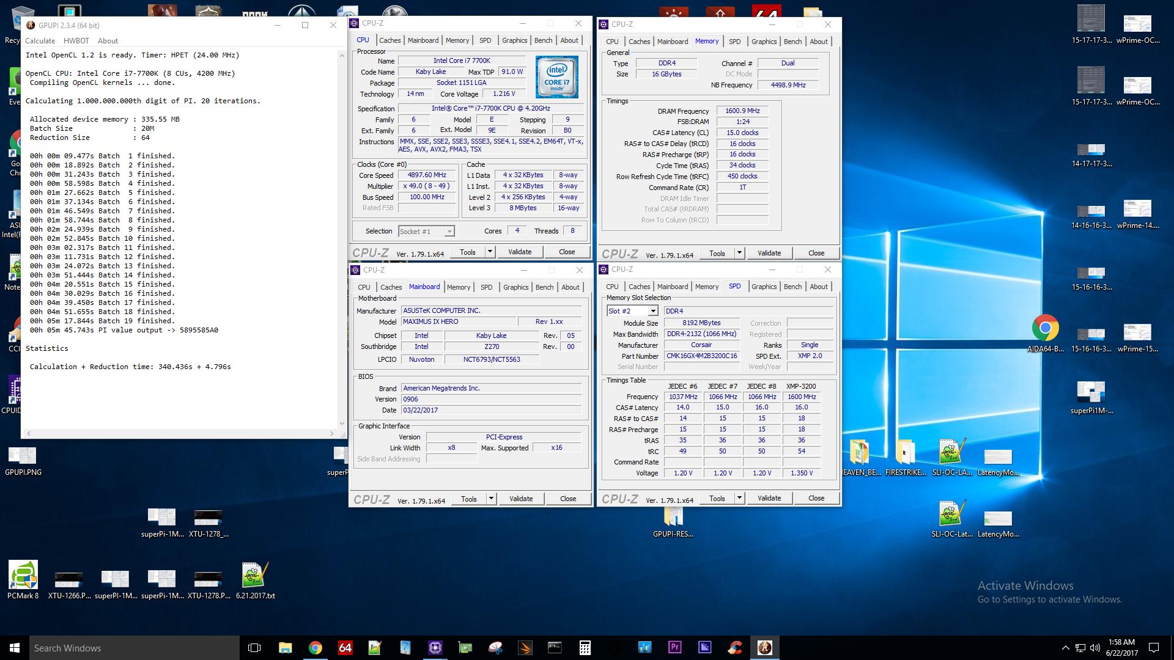Viewport: 1174px width, 660px height.
Task: Click the Core Speed value 4897.60 MHz
Action: pyautogui.click(x=427, y=175)
